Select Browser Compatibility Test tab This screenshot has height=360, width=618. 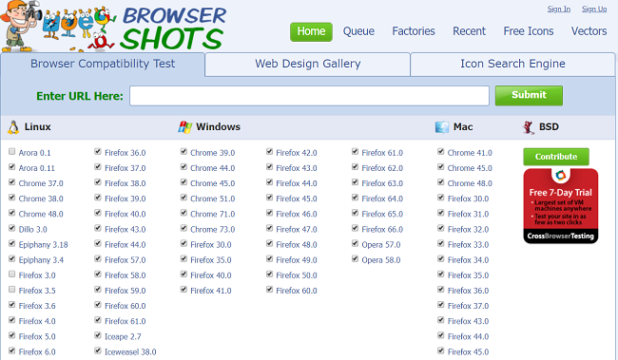click(x=103, y=64)
